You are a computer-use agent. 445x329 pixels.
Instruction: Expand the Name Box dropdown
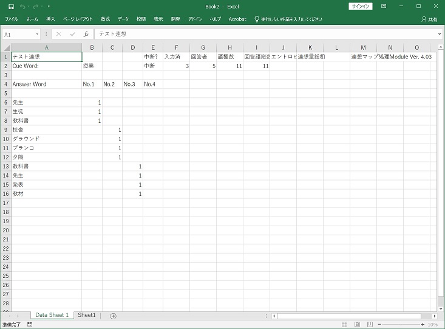click(x=38, y=35)
